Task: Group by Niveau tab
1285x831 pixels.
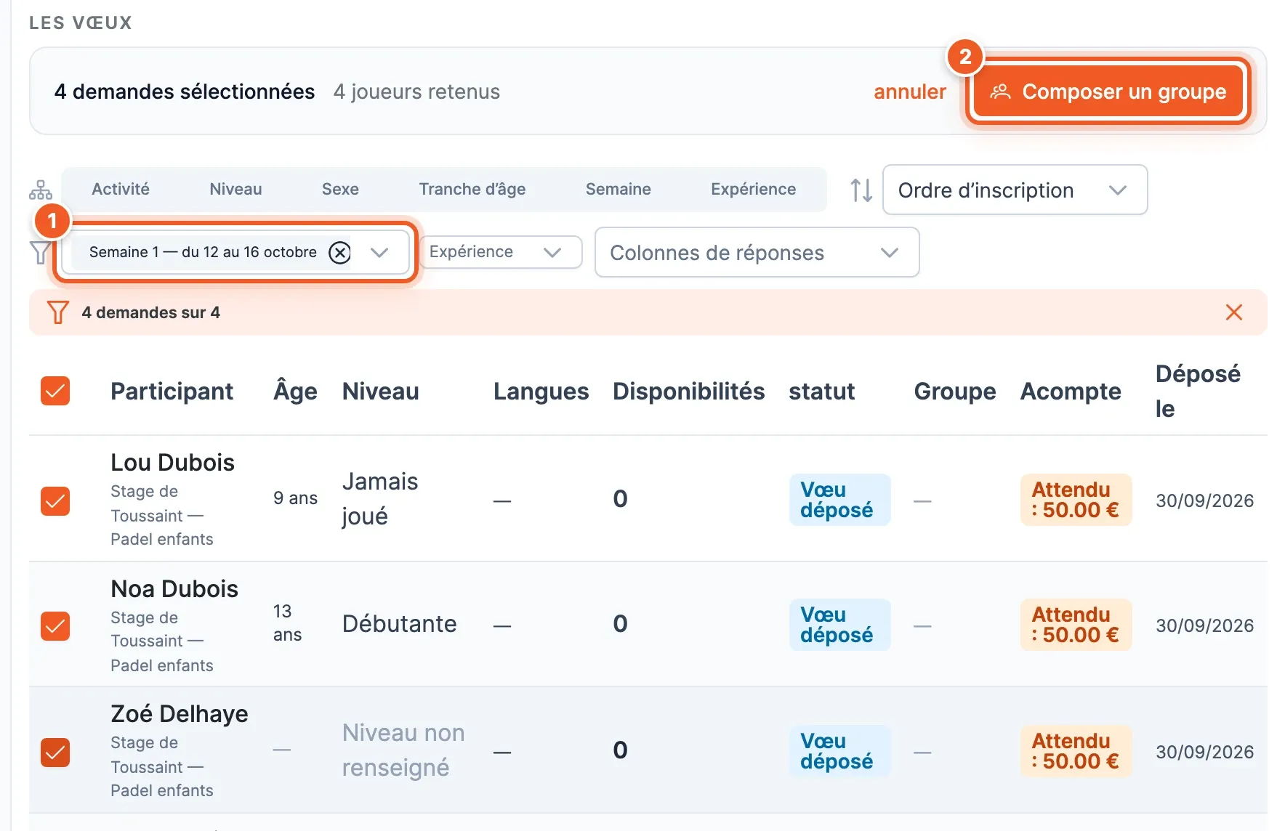Action: coord(235,190)
